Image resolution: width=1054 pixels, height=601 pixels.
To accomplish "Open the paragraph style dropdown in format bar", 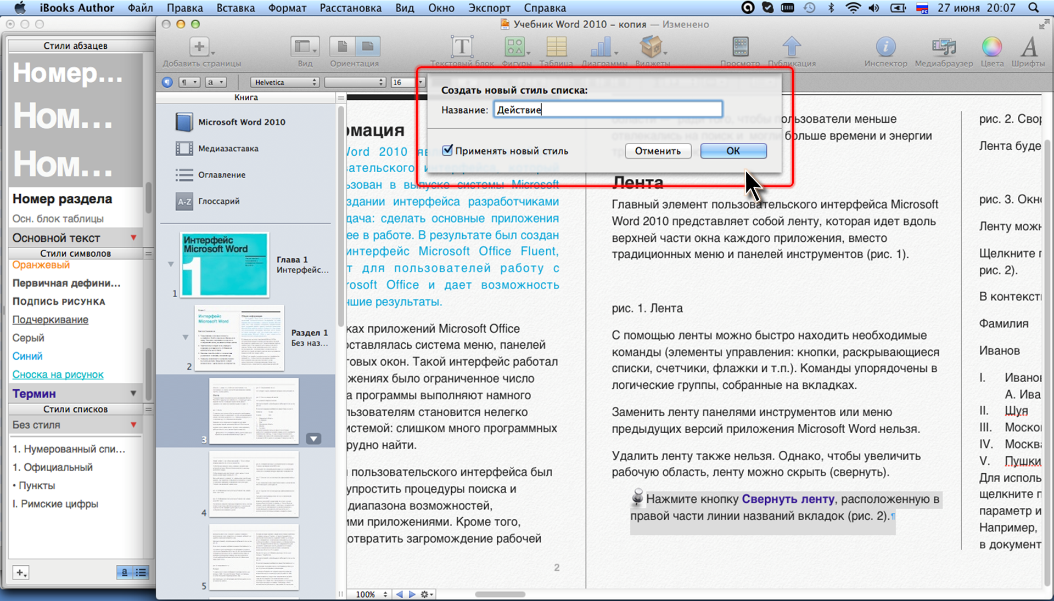I will 188,82.
